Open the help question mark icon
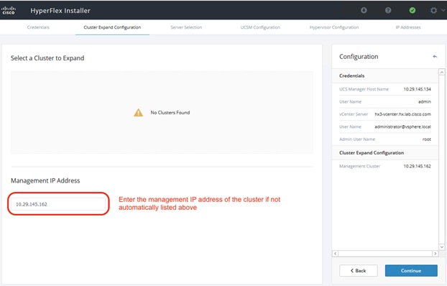 (x=388, y=10)
